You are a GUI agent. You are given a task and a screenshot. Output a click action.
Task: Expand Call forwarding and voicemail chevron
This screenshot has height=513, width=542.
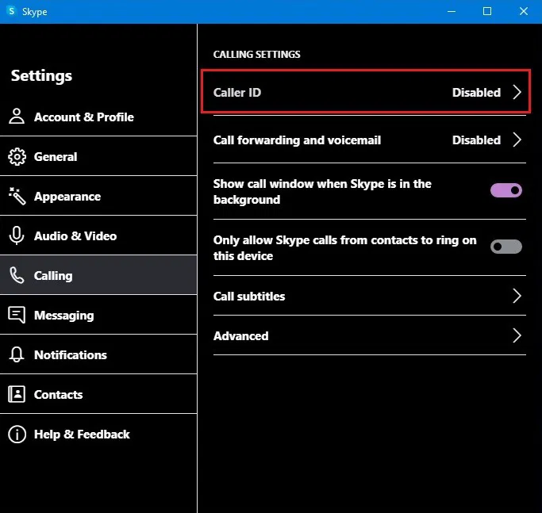517,140
